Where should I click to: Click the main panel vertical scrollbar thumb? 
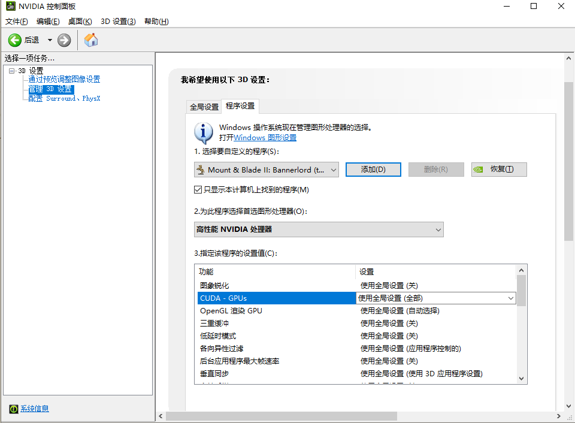(568, 161)
